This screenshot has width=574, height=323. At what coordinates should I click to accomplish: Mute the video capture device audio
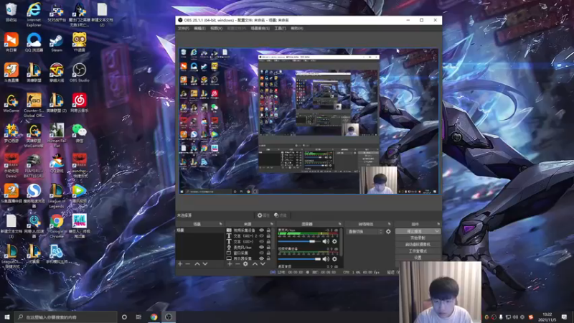pos(326,259)
